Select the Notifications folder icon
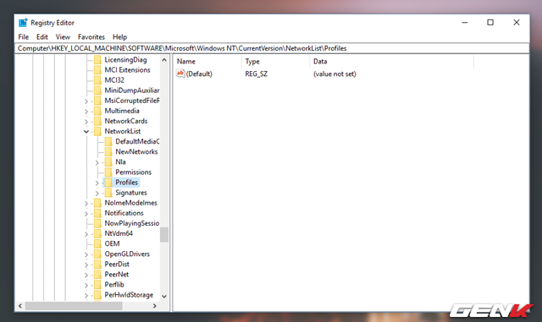Screen dimensions: 542x322 pyautogui.click(x=98, y=213)
